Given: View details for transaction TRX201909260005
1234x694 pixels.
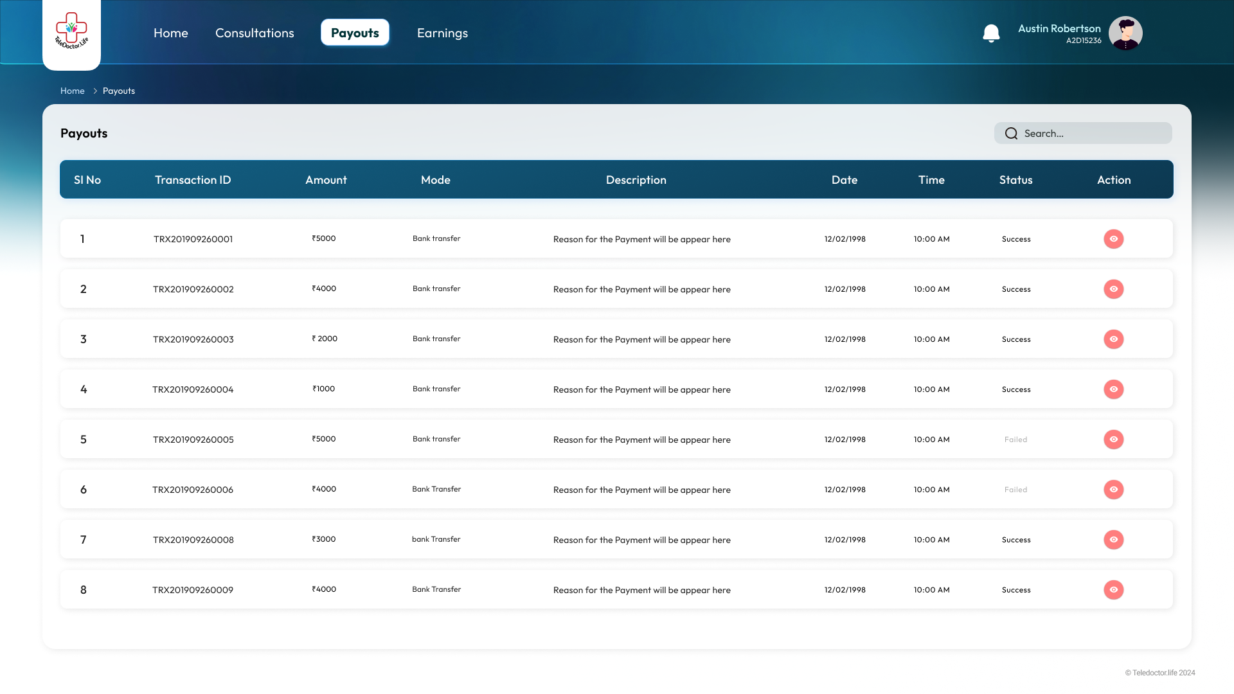Looking at the screenshot, I should (1114, 440).
